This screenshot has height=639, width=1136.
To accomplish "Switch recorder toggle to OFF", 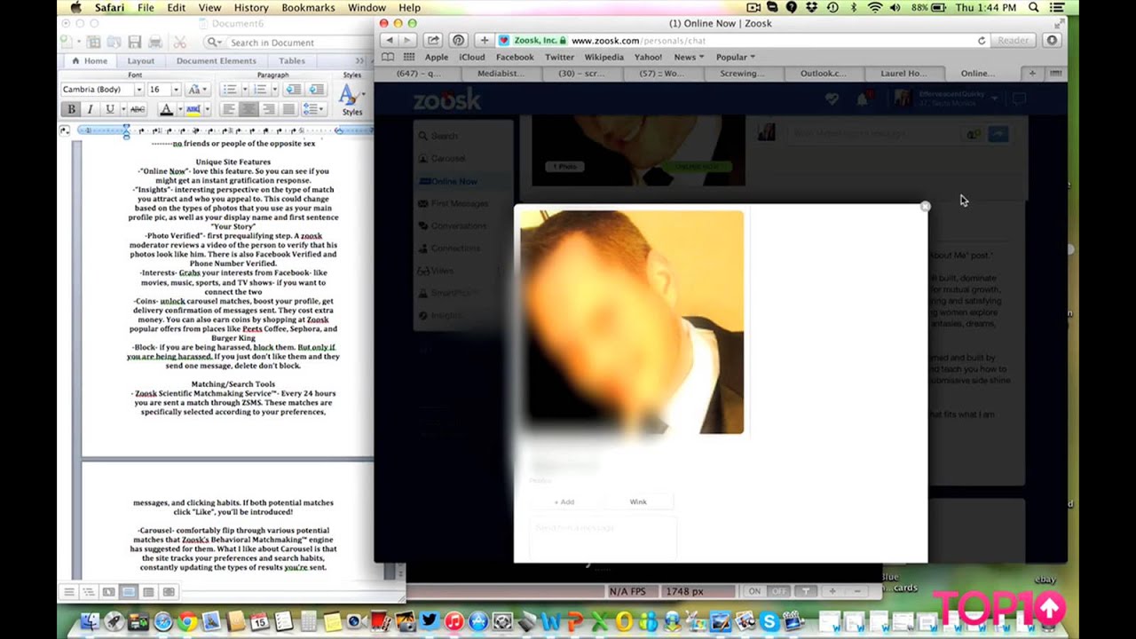I will coord(778,591).
